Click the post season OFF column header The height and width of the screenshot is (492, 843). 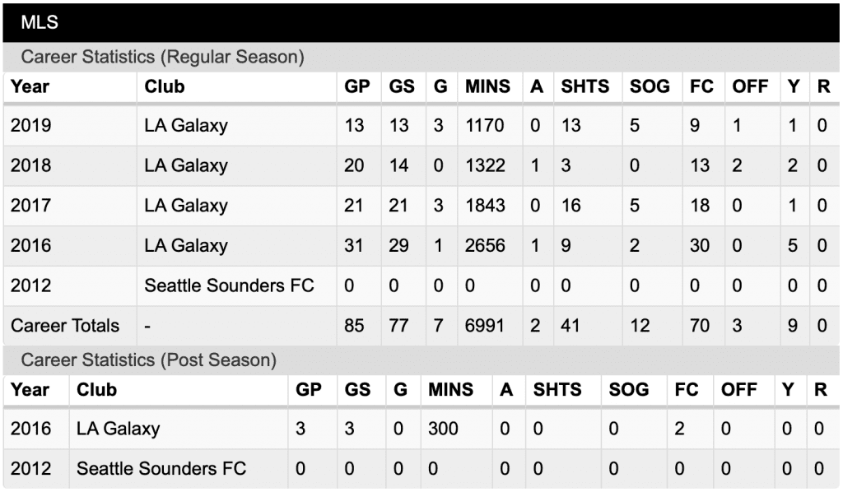738,389
